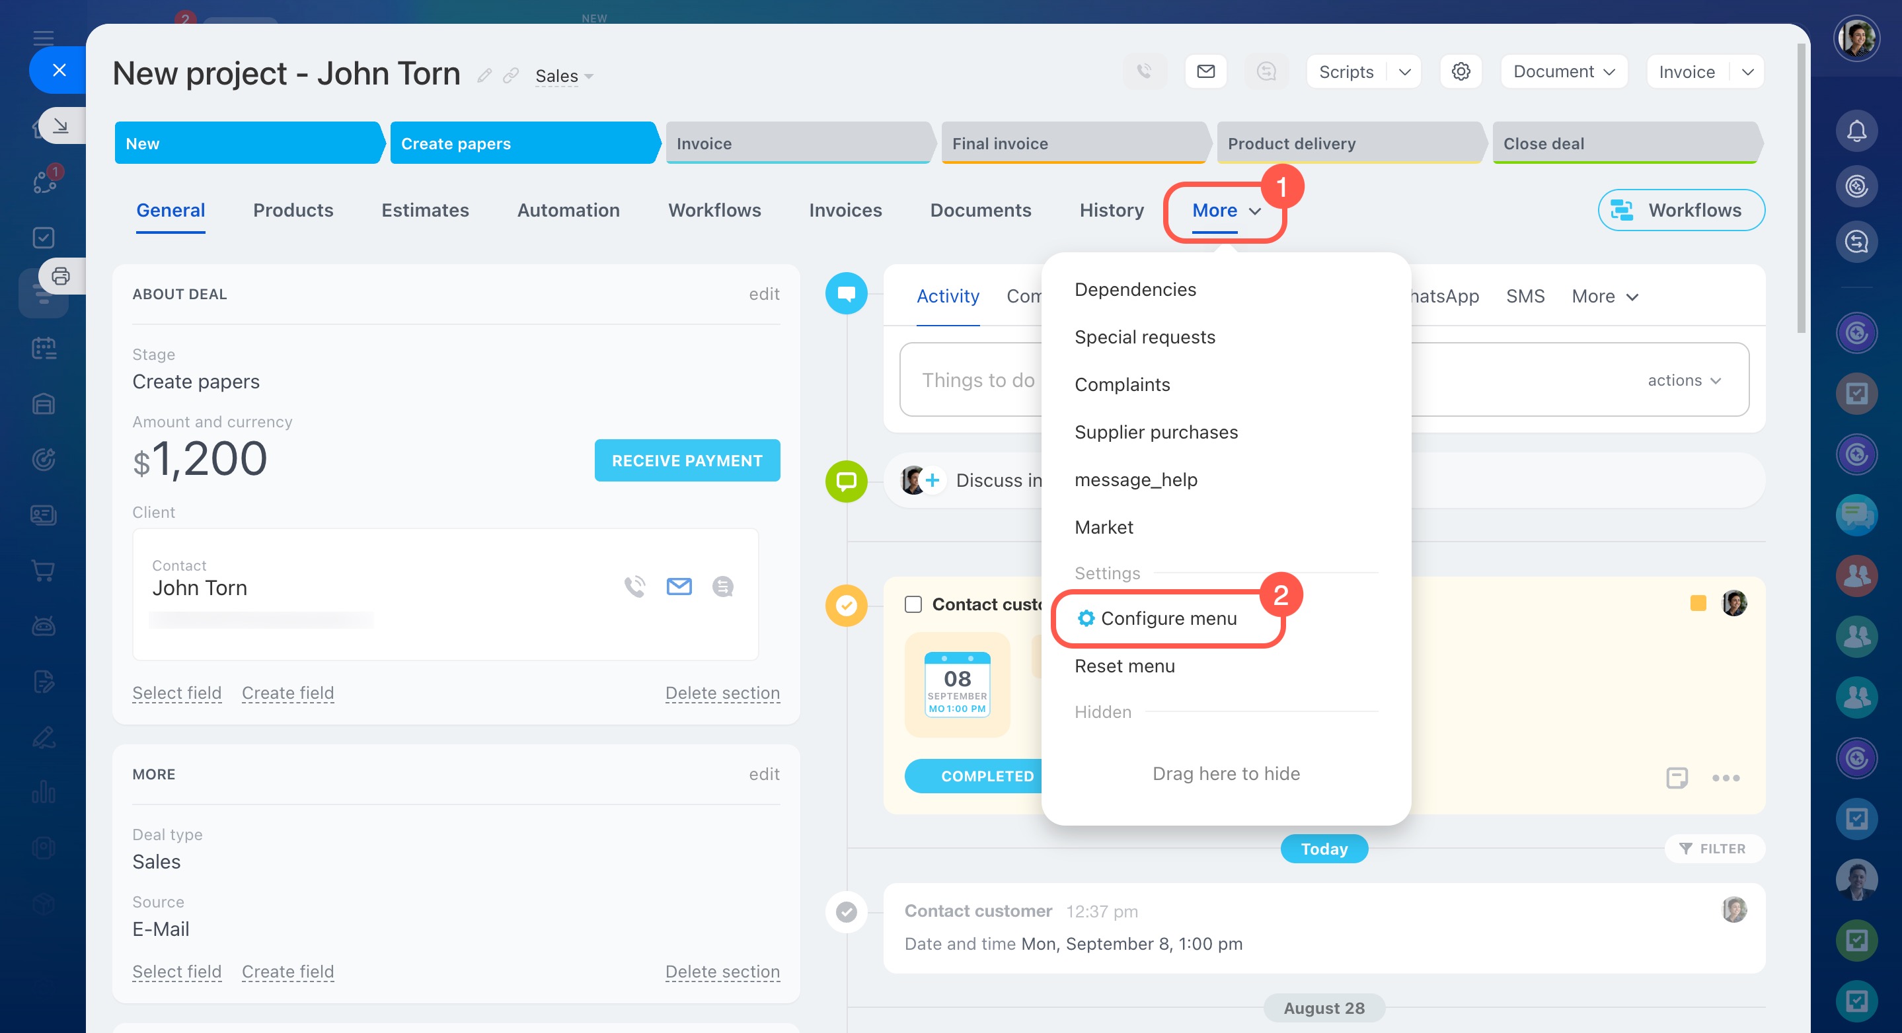
Task: Open the deal settings gear icon
Action: click(1461, 71)
